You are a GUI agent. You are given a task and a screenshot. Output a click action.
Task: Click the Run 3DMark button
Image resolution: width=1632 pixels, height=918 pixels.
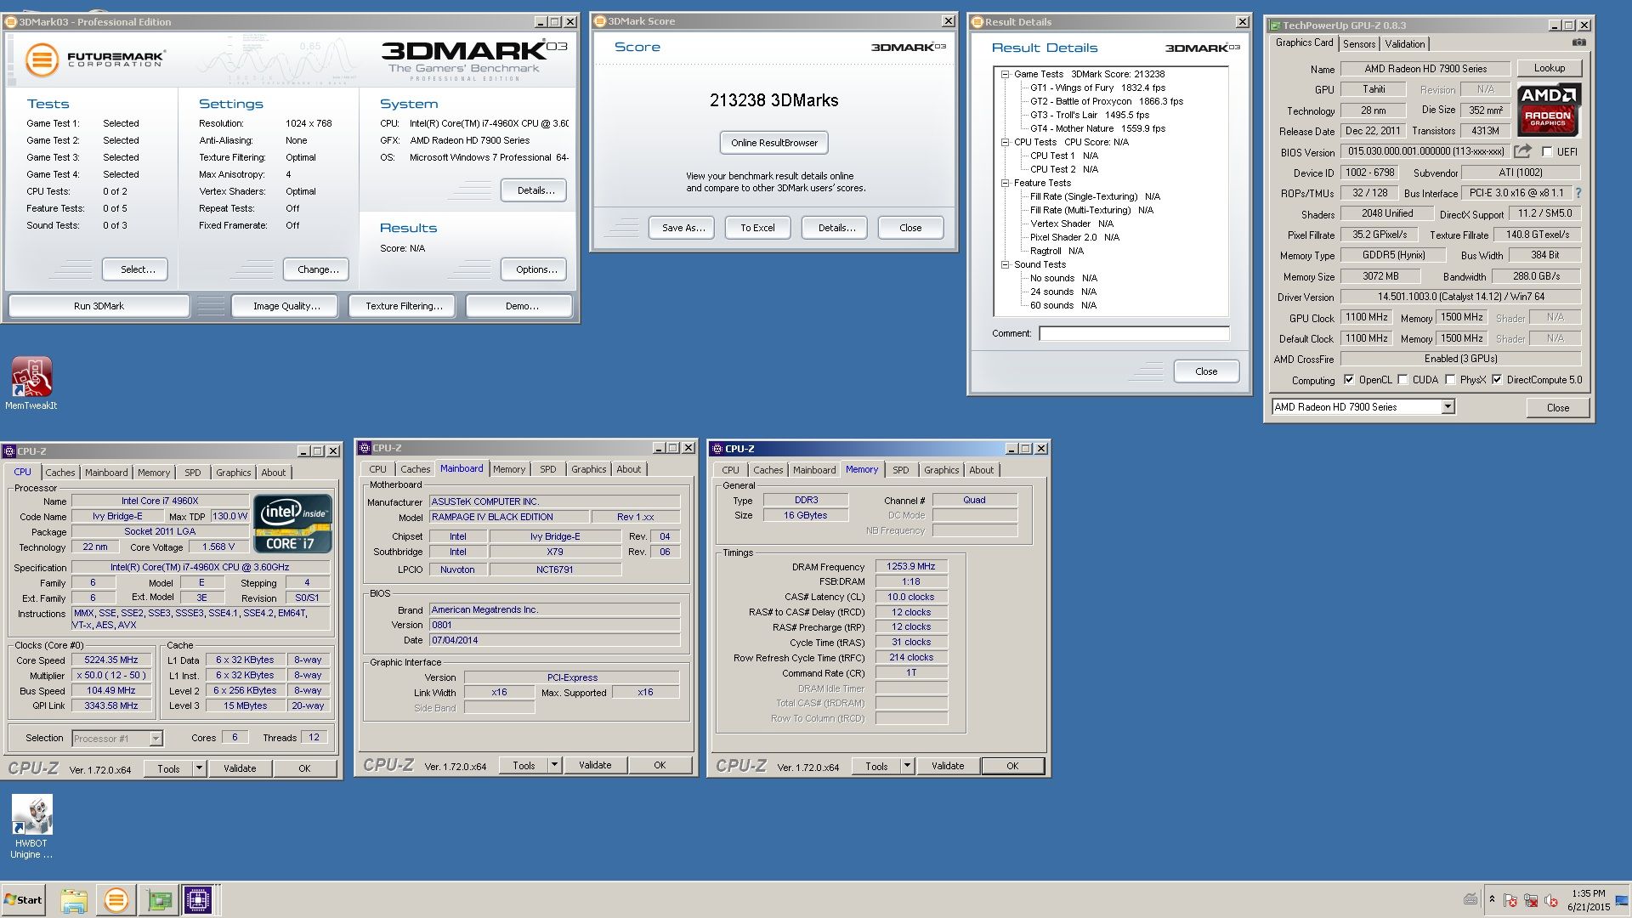(x=99, y=306)
